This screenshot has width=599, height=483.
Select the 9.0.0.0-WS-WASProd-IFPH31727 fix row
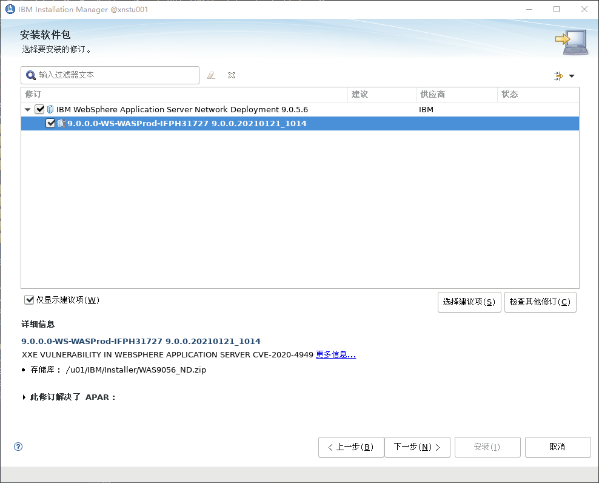point(300,124)
